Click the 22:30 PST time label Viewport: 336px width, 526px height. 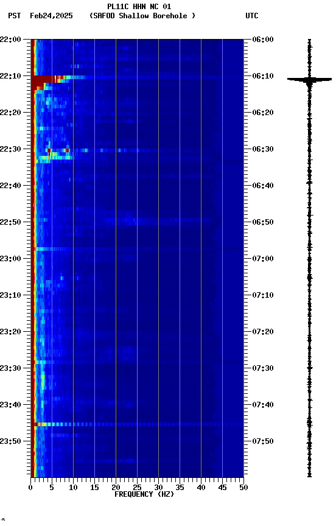pos(10,149)
